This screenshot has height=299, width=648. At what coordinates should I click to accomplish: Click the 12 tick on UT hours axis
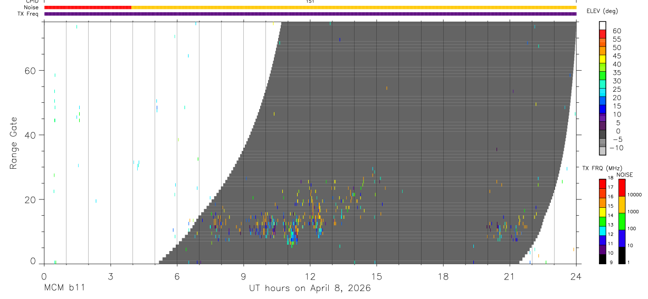coord(310,276)
